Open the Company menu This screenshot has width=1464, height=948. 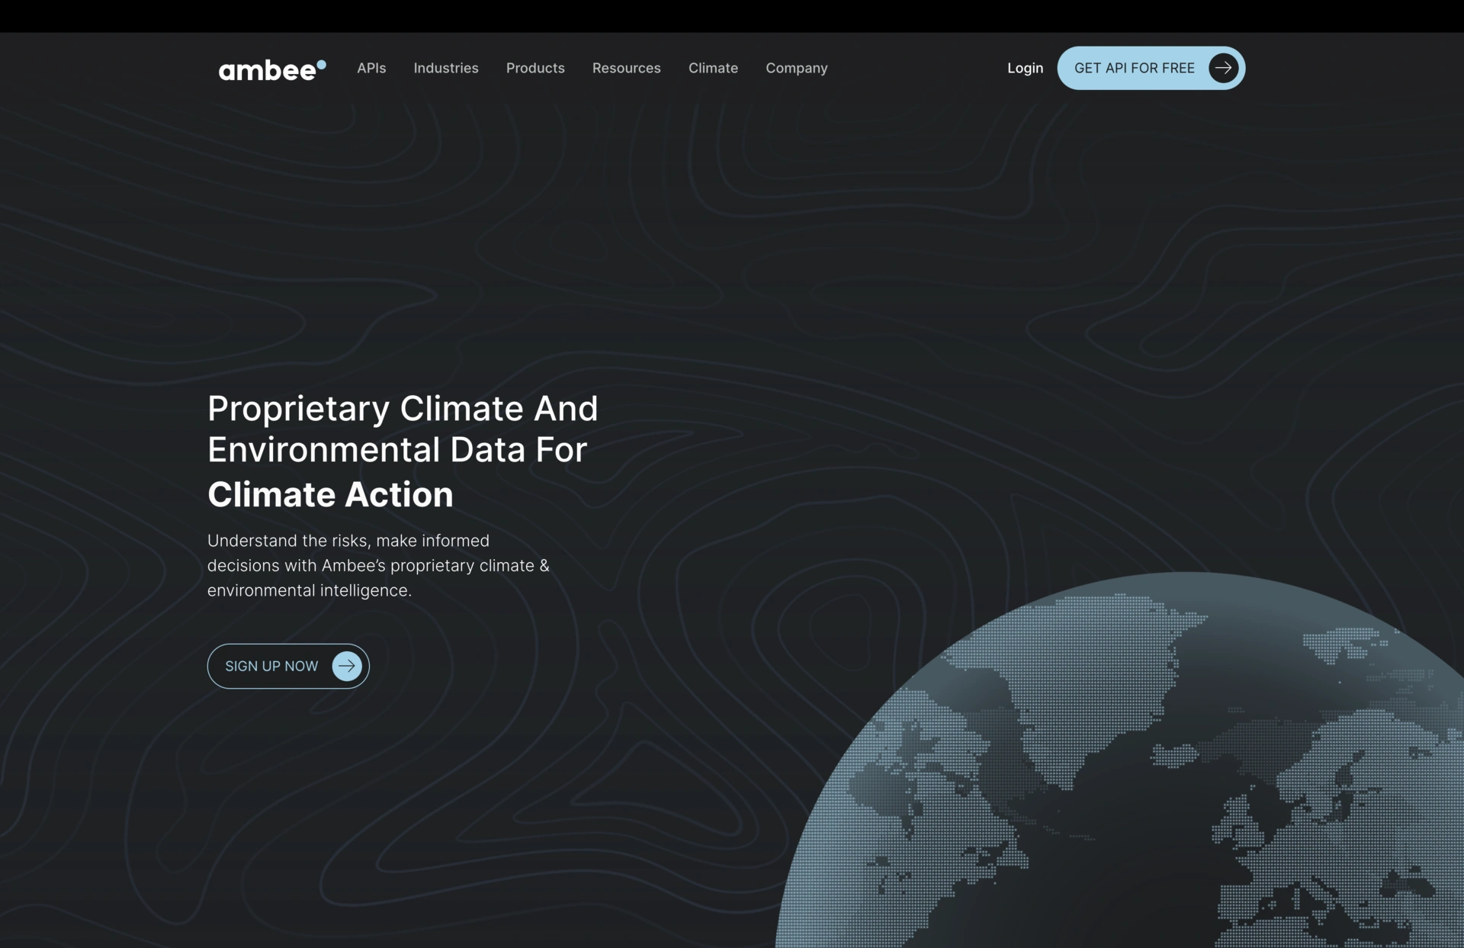(x=796, y=68)
